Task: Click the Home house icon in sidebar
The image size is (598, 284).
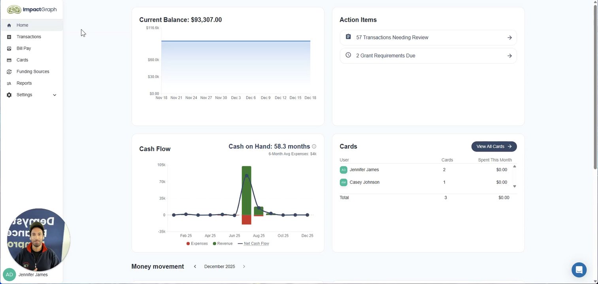Action: click(9, 25)
